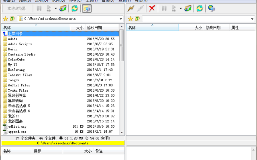
Task: Expand the local path dropdown arrow
Action: [x=121, y=19]
